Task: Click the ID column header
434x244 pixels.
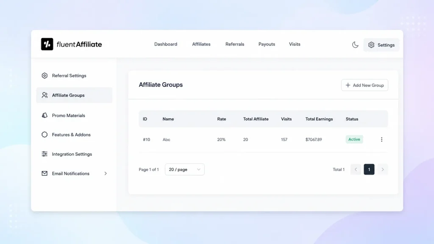Action: (x=145, y=119)
